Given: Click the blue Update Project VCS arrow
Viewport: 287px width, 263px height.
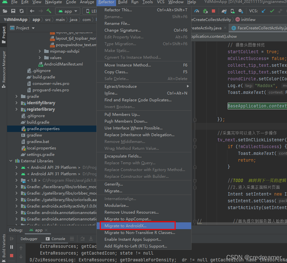Looking at the screenshot, I should (x=263, y=11).
